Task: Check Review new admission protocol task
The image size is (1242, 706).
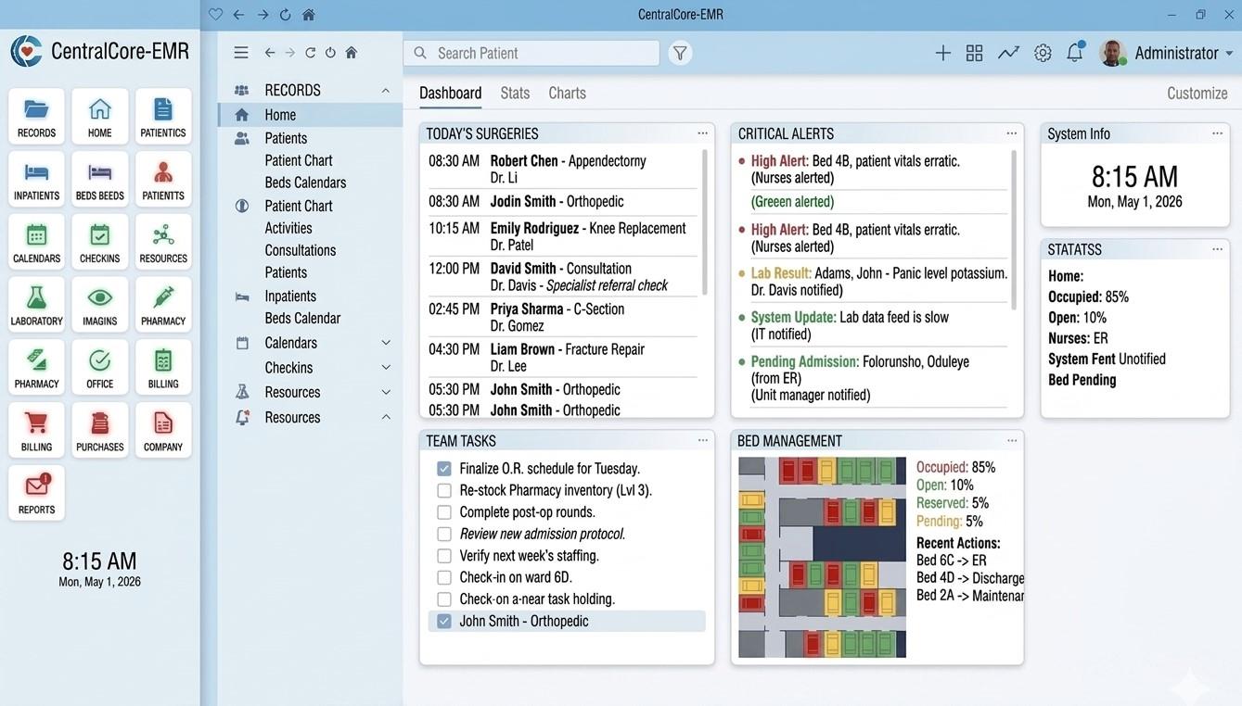Action: 444,534
